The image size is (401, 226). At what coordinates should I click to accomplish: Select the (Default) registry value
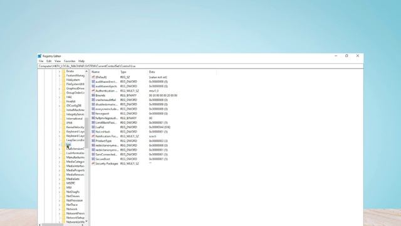pos(101,77)
